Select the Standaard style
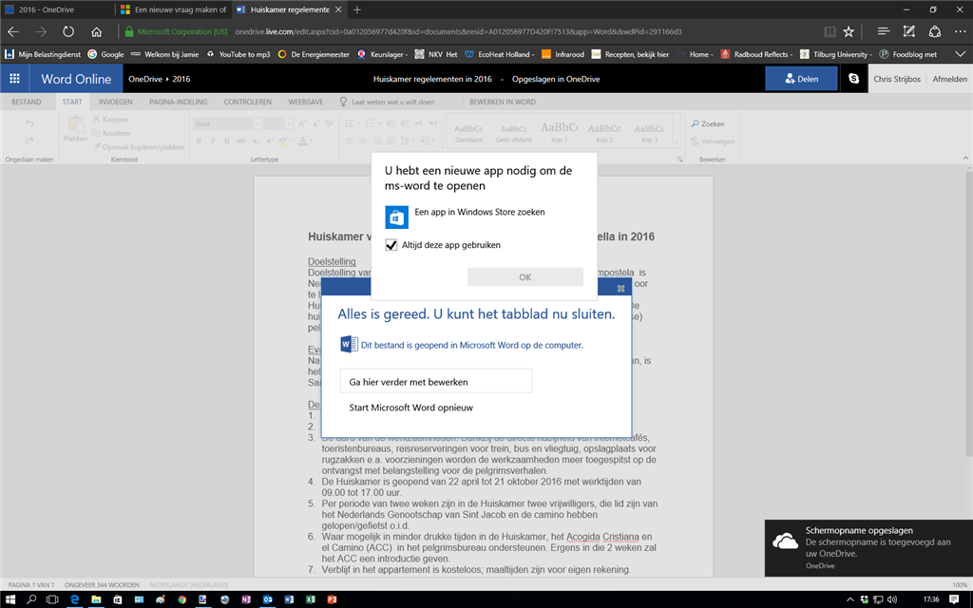This screenshot has height=608, width=973. (468, 132)
